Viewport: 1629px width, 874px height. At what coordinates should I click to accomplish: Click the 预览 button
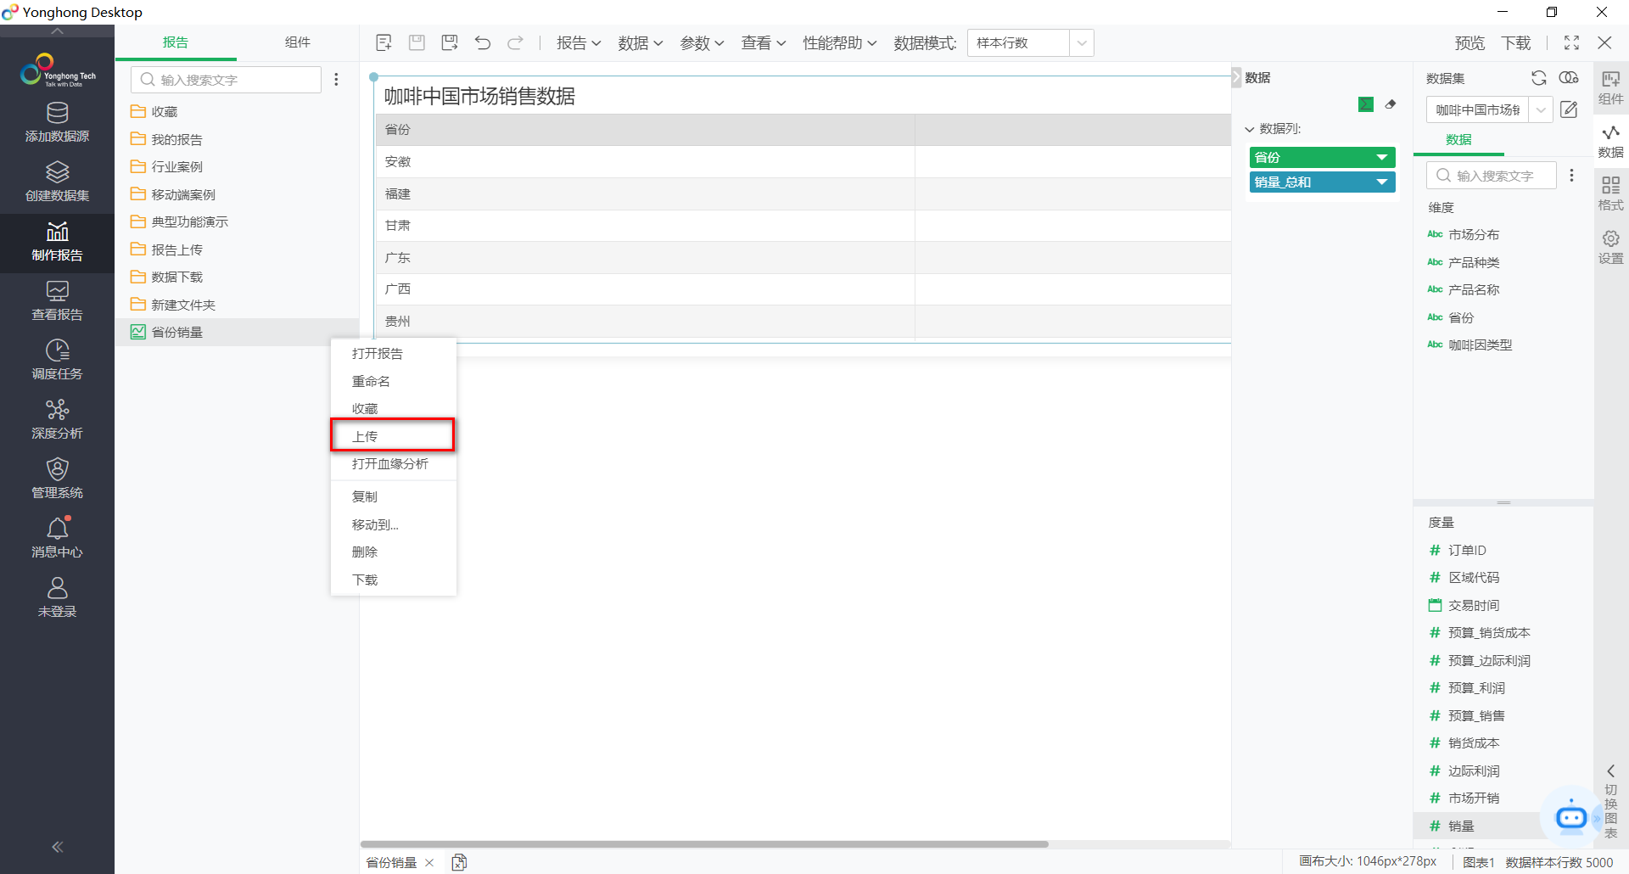coord(1469,42)
